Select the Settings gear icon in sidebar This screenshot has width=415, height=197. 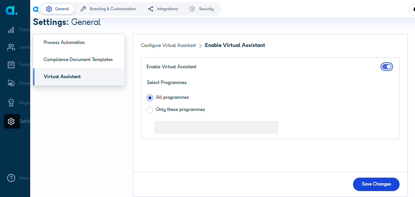click(11, 121)
